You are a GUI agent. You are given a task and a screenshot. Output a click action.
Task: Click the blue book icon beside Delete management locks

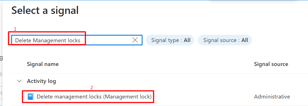[x=30, y=97]
